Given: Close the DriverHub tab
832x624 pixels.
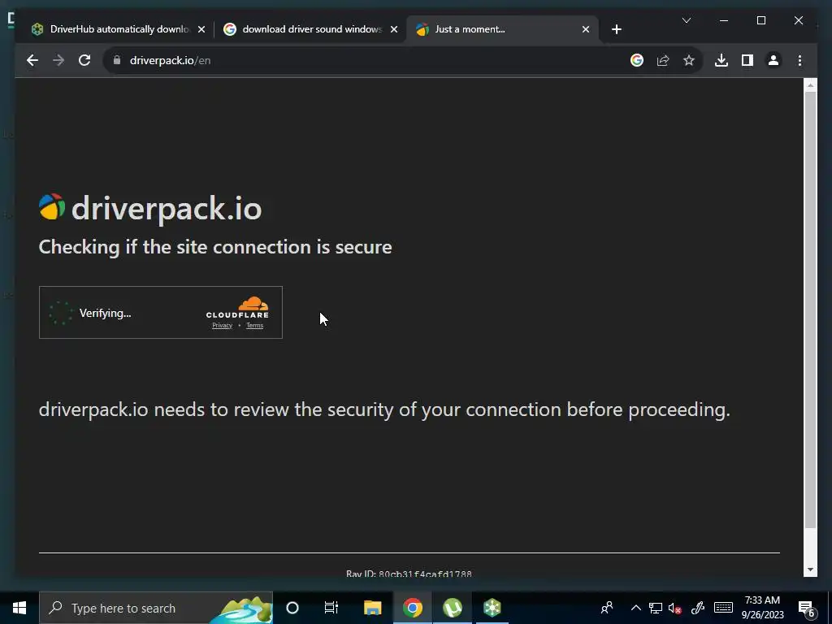Looking at the screenshot, I should tap(201, 30).
